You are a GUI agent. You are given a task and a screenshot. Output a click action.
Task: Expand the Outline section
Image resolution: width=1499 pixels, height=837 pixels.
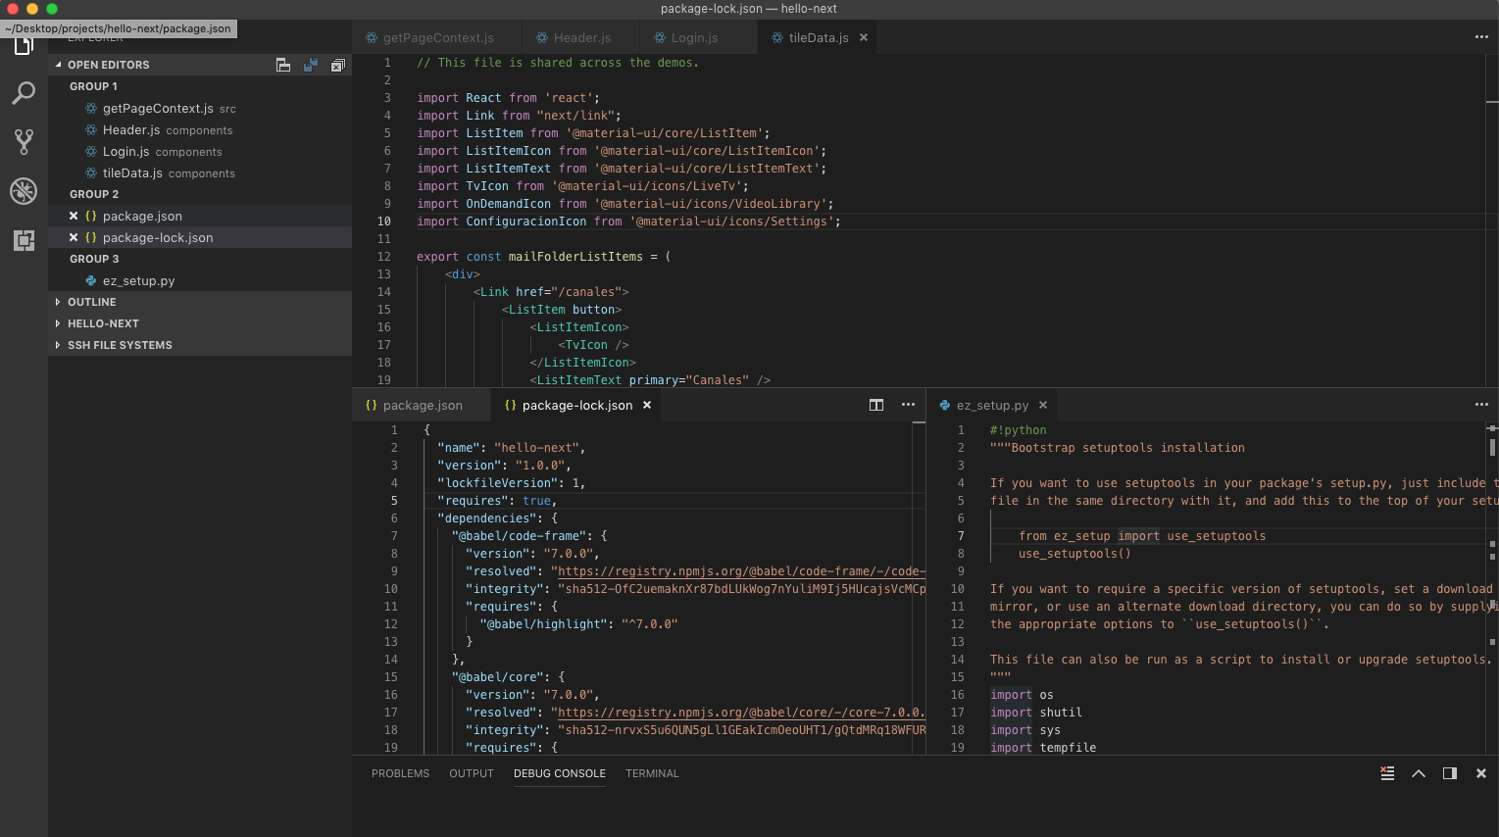coord(200,302)
